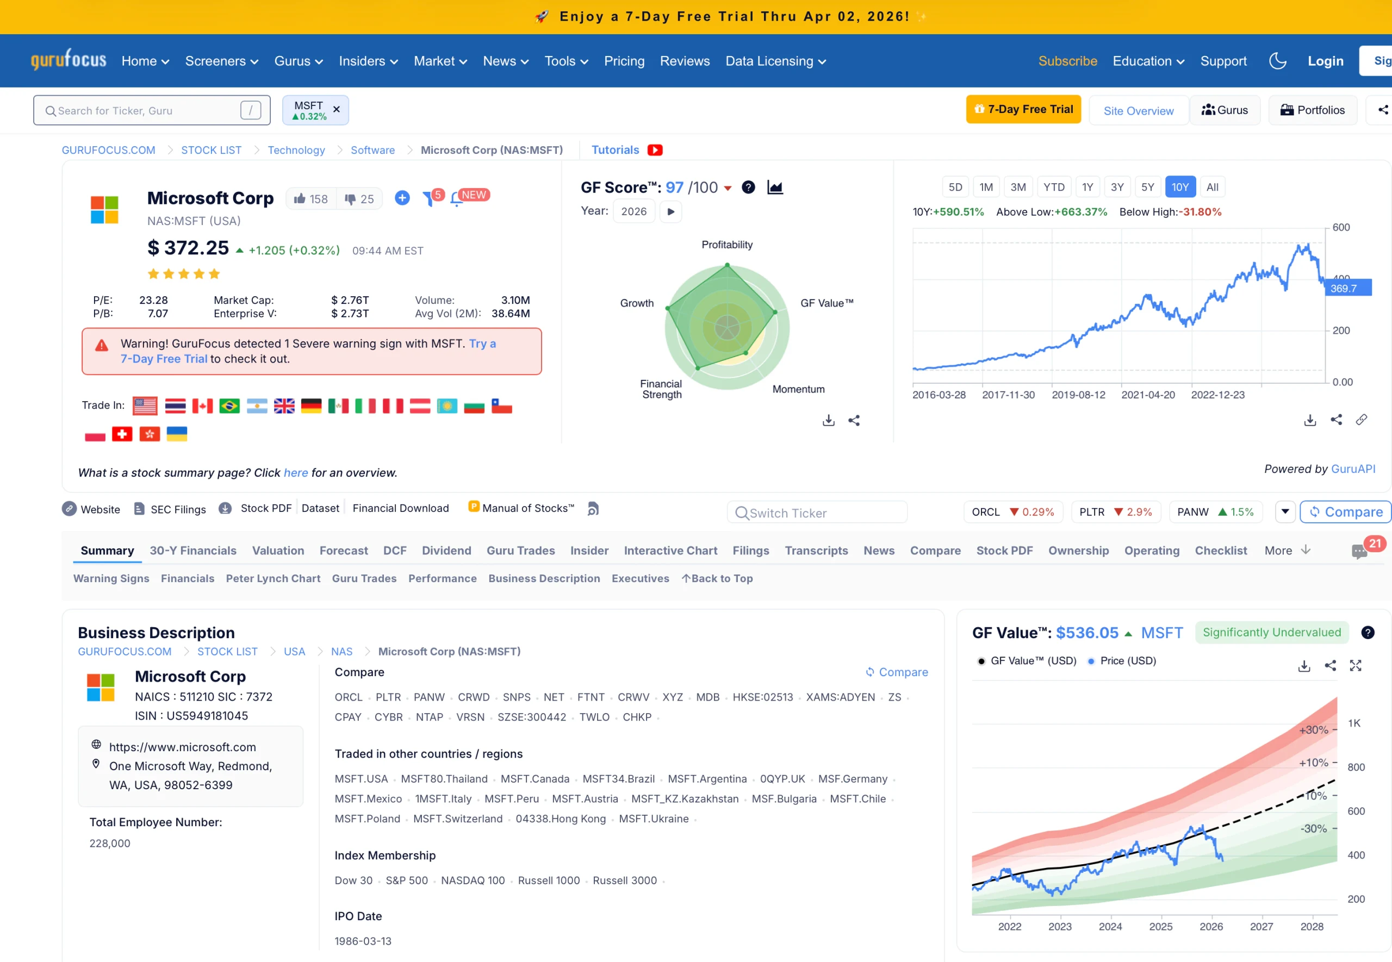Open GF Score history chart icon
1392x962 pixels.
coord(775,188)
